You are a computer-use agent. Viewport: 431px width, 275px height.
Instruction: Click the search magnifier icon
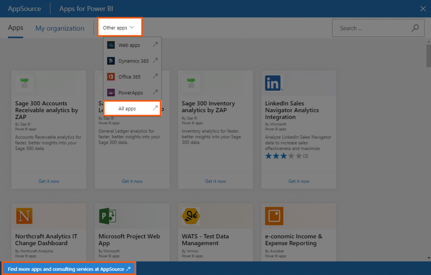(x=415, y=28)
